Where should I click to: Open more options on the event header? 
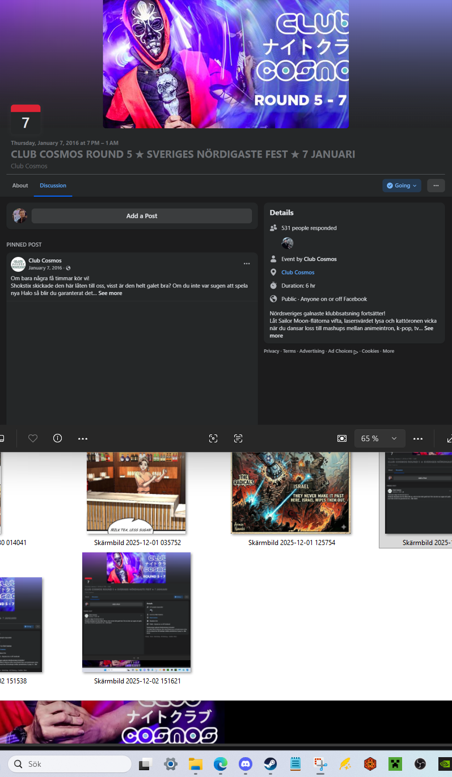pyautogui.click(x=436, y=185)
